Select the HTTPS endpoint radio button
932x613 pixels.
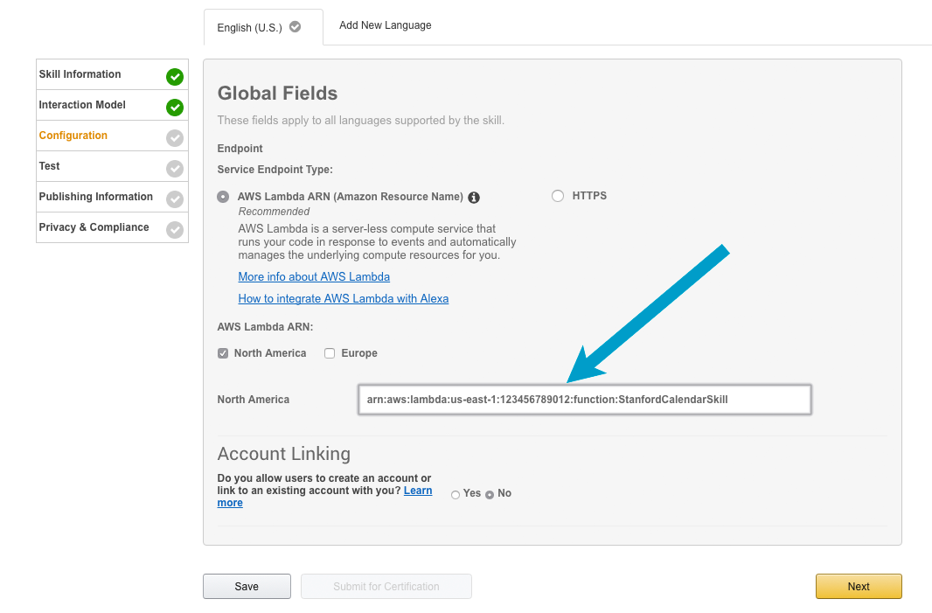[x=558, y=196]
